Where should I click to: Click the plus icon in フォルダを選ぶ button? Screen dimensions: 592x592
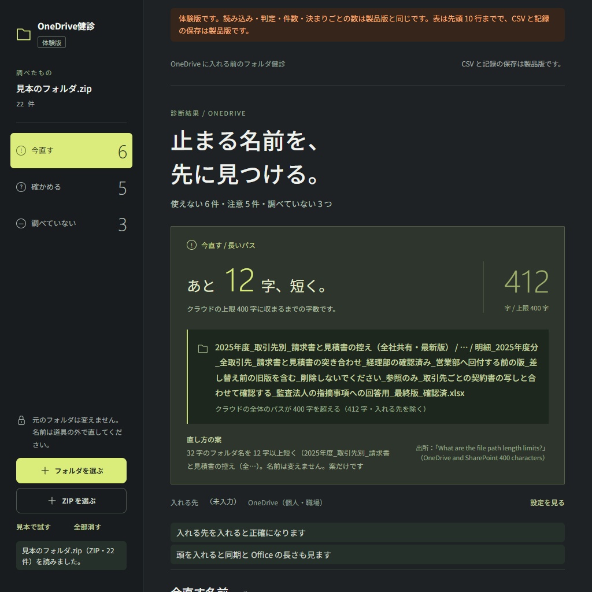click(45, 471)
